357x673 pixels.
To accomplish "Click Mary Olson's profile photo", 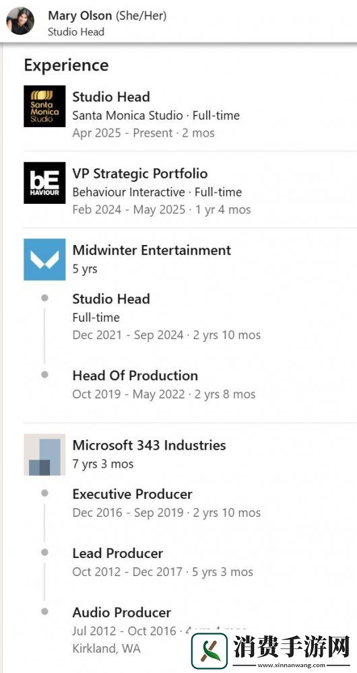I will [20, 21].
